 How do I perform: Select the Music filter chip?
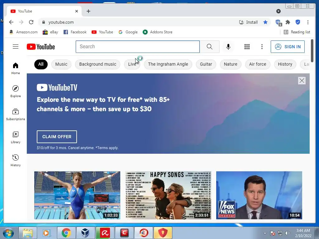point(61,64)
